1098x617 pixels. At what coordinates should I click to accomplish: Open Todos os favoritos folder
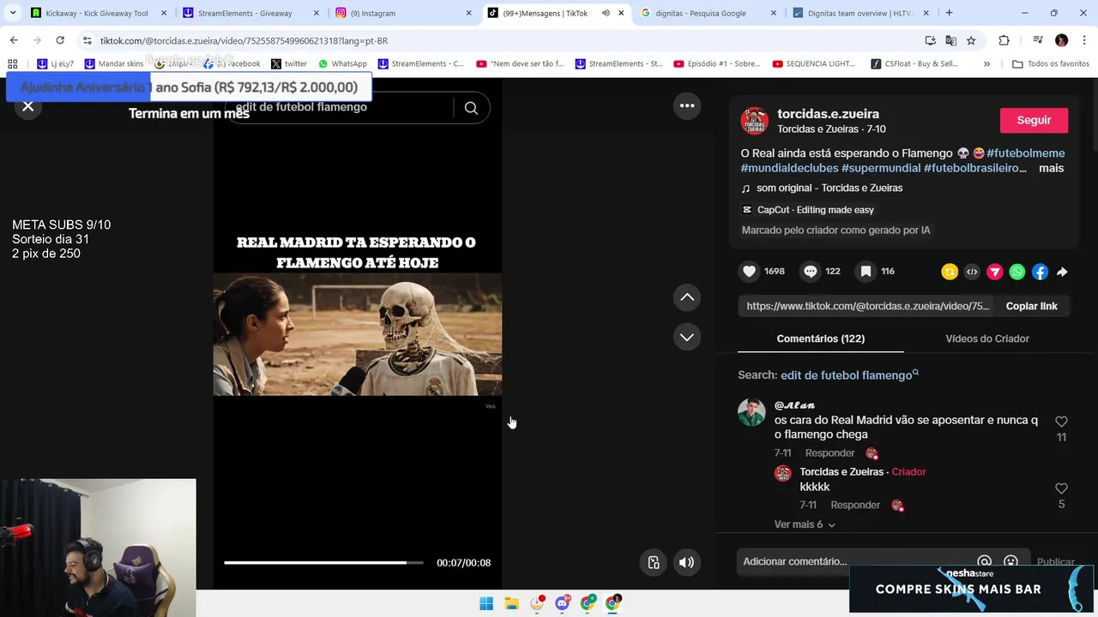pos(1051,63)
